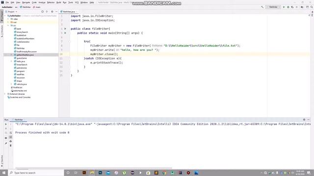The width and height of the screenshot is (314, 176).
Task: Select palindrome class in project tree
Action: tap(22, 68)
